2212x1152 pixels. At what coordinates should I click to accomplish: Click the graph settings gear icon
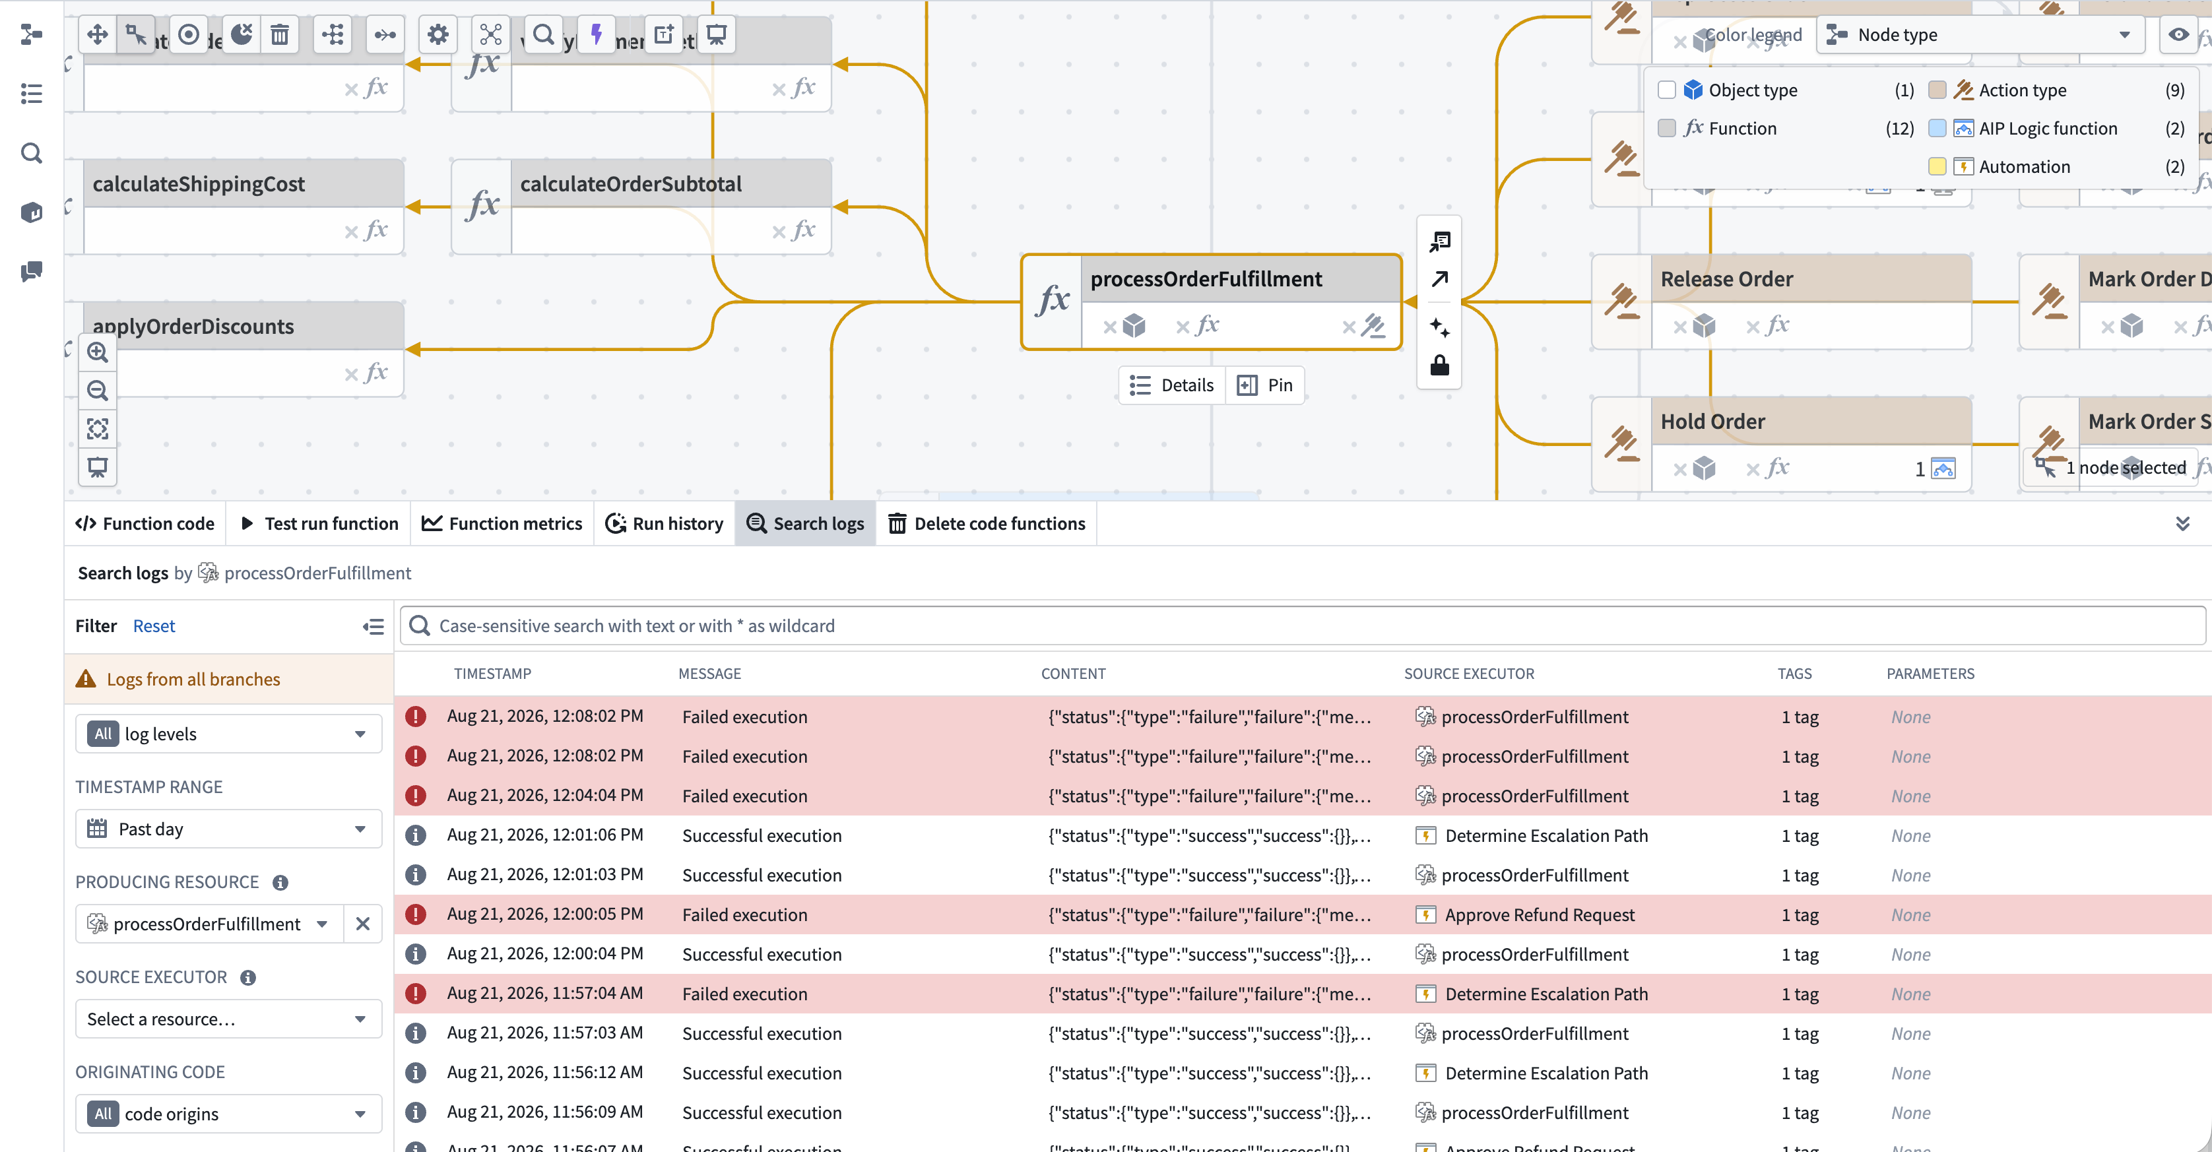pyautogui.click(x=438, y=35)
